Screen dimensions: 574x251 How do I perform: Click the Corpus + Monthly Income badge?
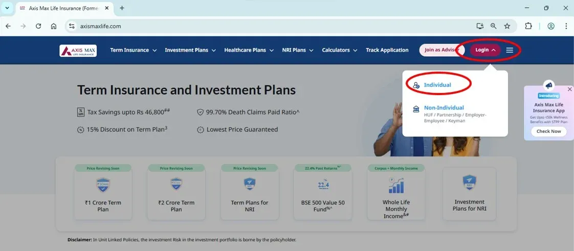point(396,168)
